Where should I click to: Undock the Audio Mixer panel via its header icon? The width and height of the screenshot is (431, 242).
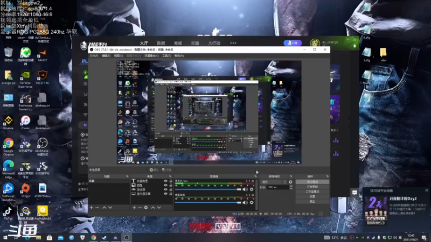[x=255, y=176]
